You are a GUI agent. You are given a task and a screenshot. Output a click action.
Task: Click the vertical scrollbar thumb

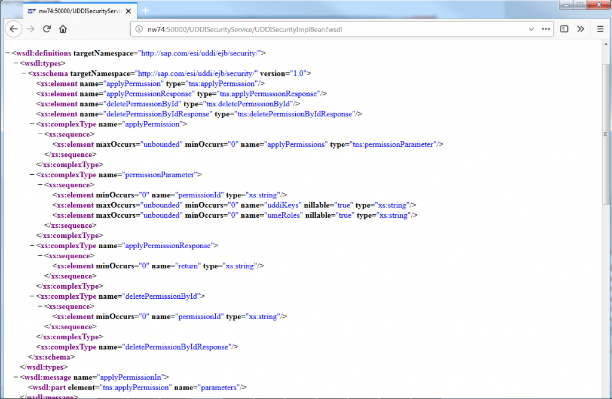[x=605, y=134]
